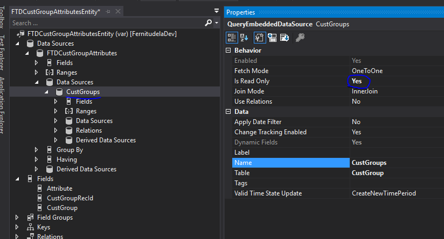This screenshot has width=444, height=239.
Task: Collapse the CustGroups tree node
Action: pyautogui.click(x=47, y=92)
